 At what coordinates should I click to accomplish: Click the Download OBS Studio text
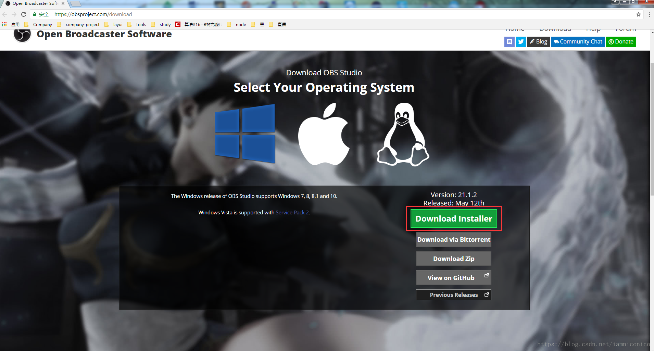pyautogui.click(x=324, y=73)
